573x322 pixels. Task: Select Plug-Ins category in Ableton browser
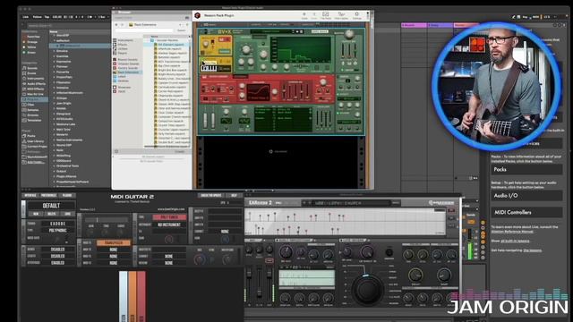point(34,99)
